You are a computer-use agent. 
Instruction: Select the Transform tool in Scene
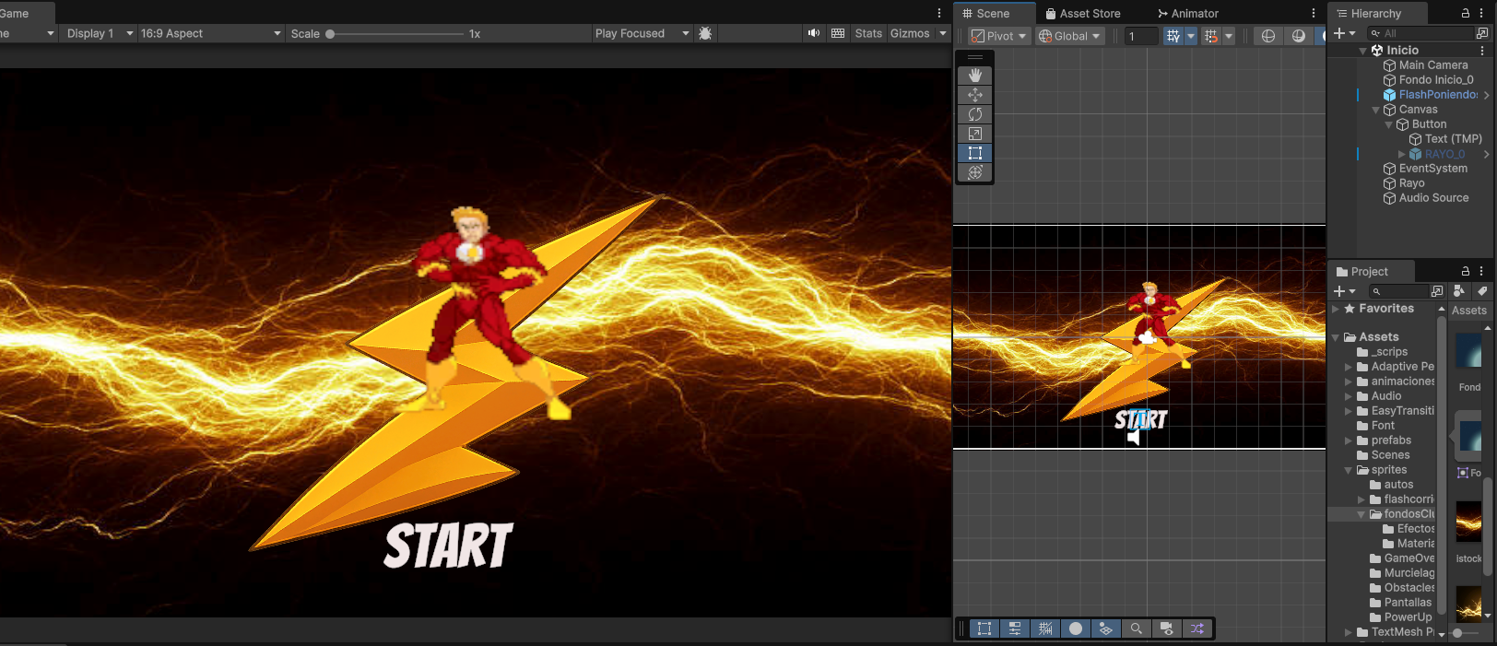[x=974, y=172]
